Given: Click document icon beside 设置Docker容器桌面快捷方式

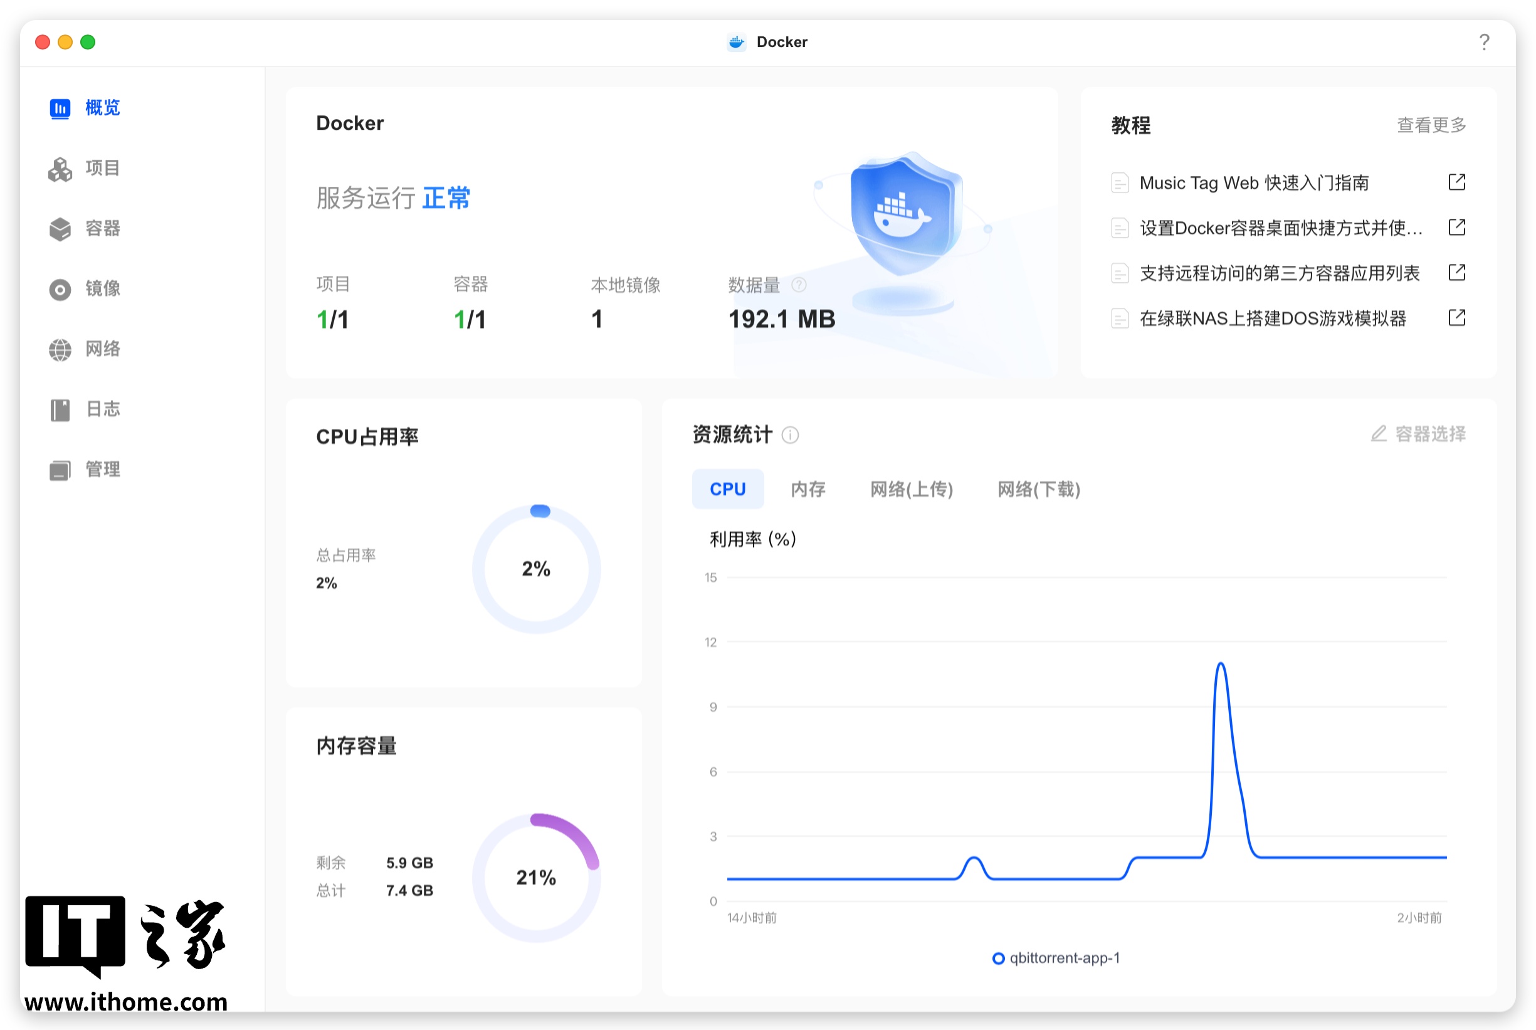Looking at the screenshot, I should click(1120, 228).
